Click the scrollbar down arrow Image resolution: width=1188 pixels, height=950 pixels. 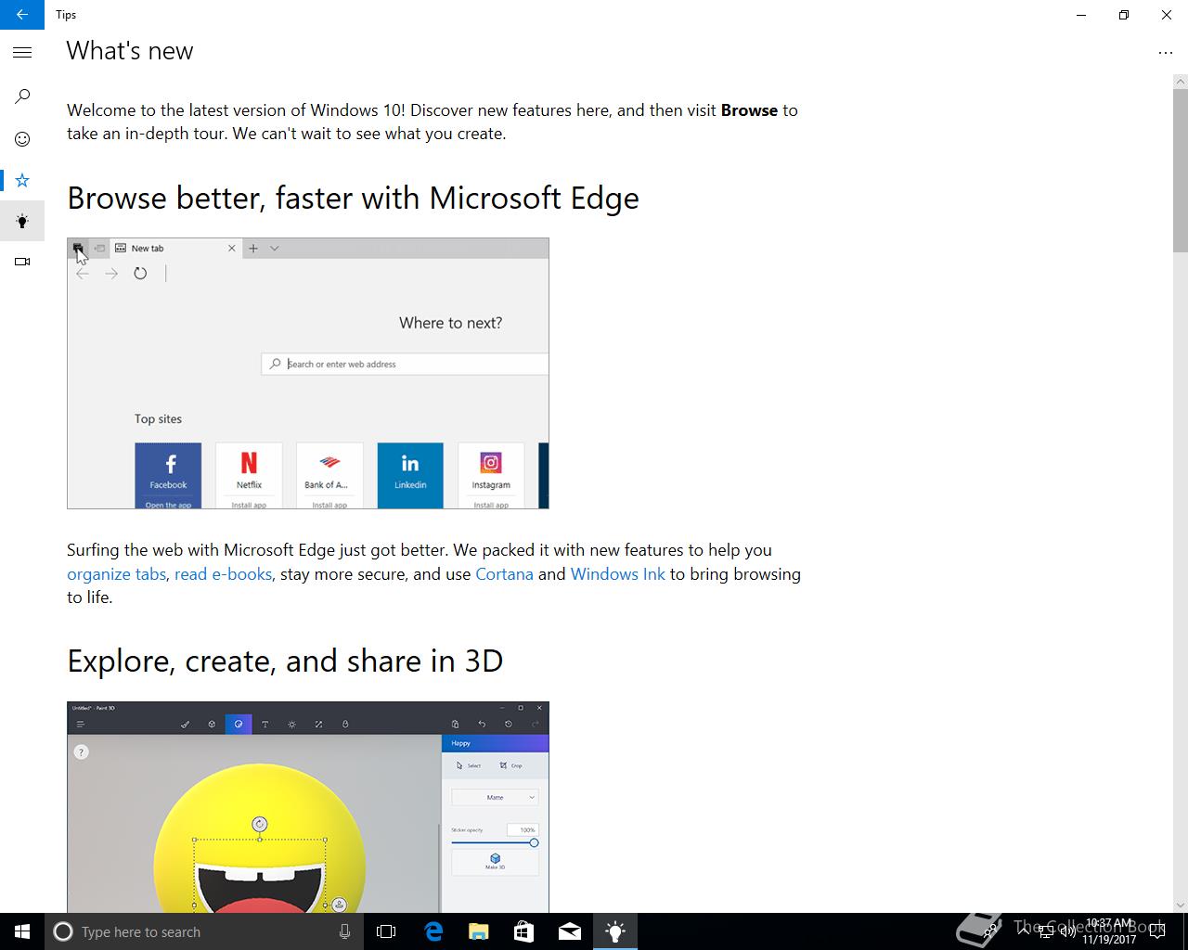point(1180,905)
